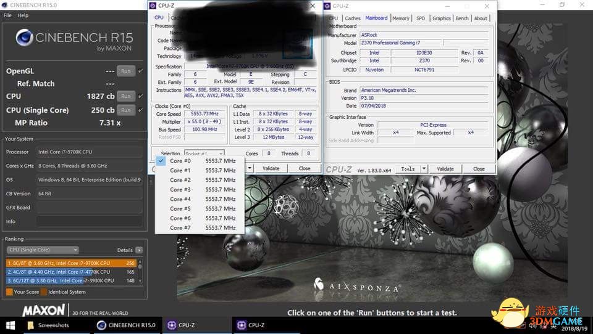Screen dimensions: 593x334
Task: Open the Tools arrow in left CPU-Z window
Action: [249, 168]
